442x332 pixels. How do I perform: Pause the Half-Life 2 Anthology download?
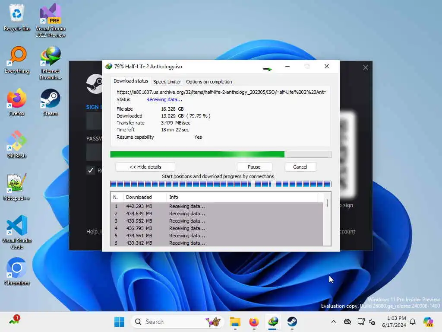coord(254,167)
